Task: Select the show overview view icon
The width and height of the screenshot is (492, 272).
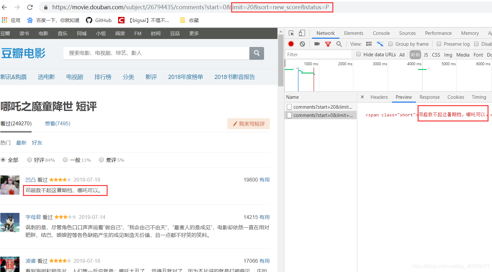Action: pyautogui.click(x=380, y=44)
